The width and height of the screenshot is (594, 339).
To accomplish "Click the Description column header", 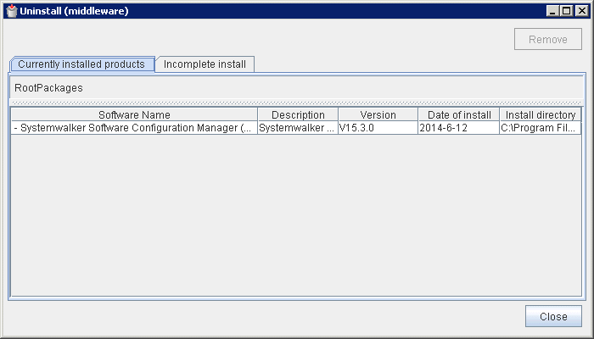I will click(298, 114).
